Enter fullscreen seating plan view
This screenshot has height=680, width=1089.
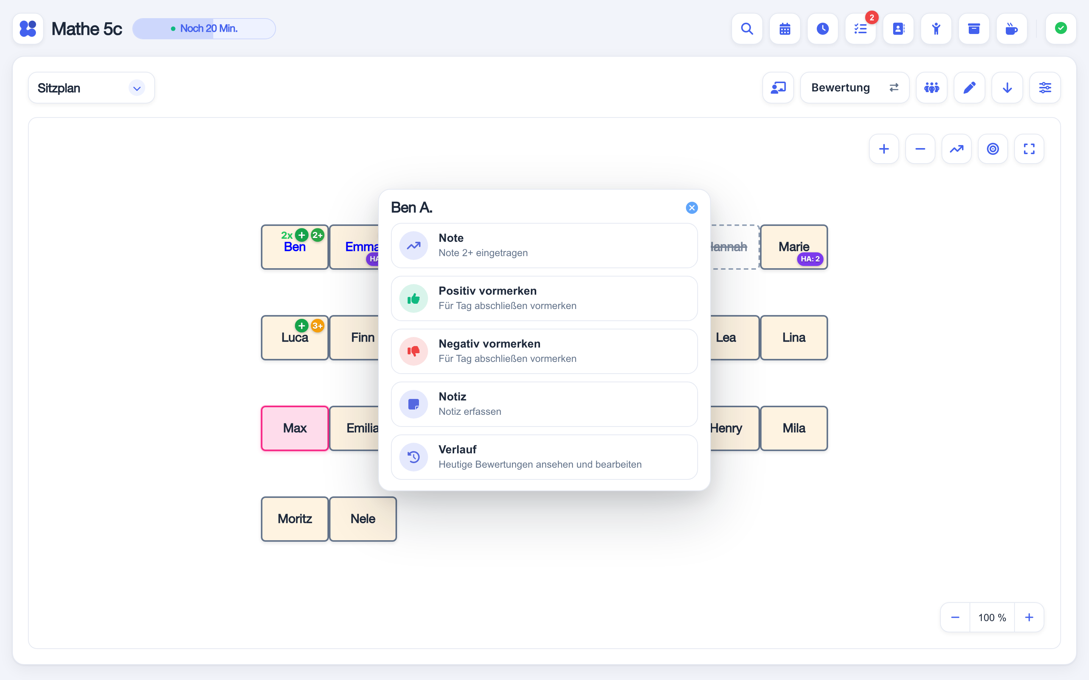[x=1029, y=149]
